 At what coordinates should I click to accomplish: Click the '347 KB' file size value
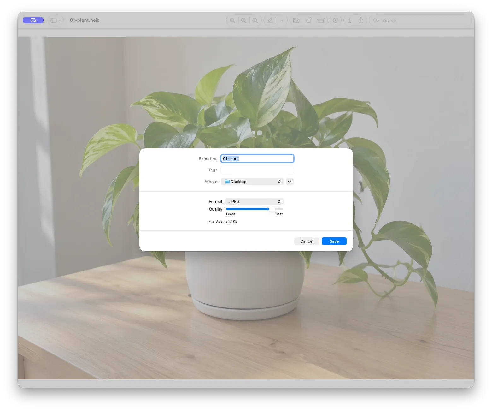(231, 221)
